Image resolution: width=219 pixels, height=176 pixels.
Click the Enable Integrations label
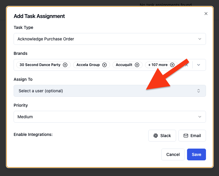[33, 134]
